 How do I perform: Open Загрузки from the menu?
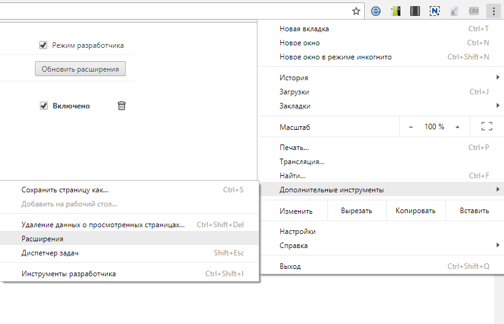coord(381,92)
